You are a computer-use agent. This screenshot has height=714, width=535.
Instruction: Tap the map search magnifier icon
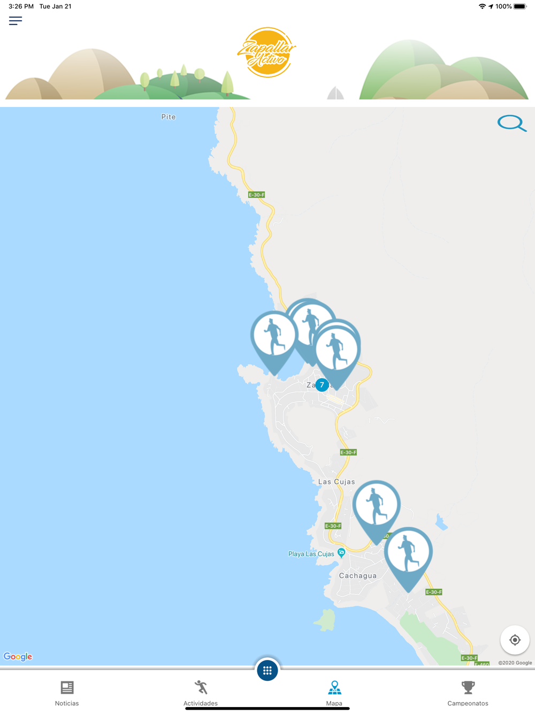click(512, 123)
